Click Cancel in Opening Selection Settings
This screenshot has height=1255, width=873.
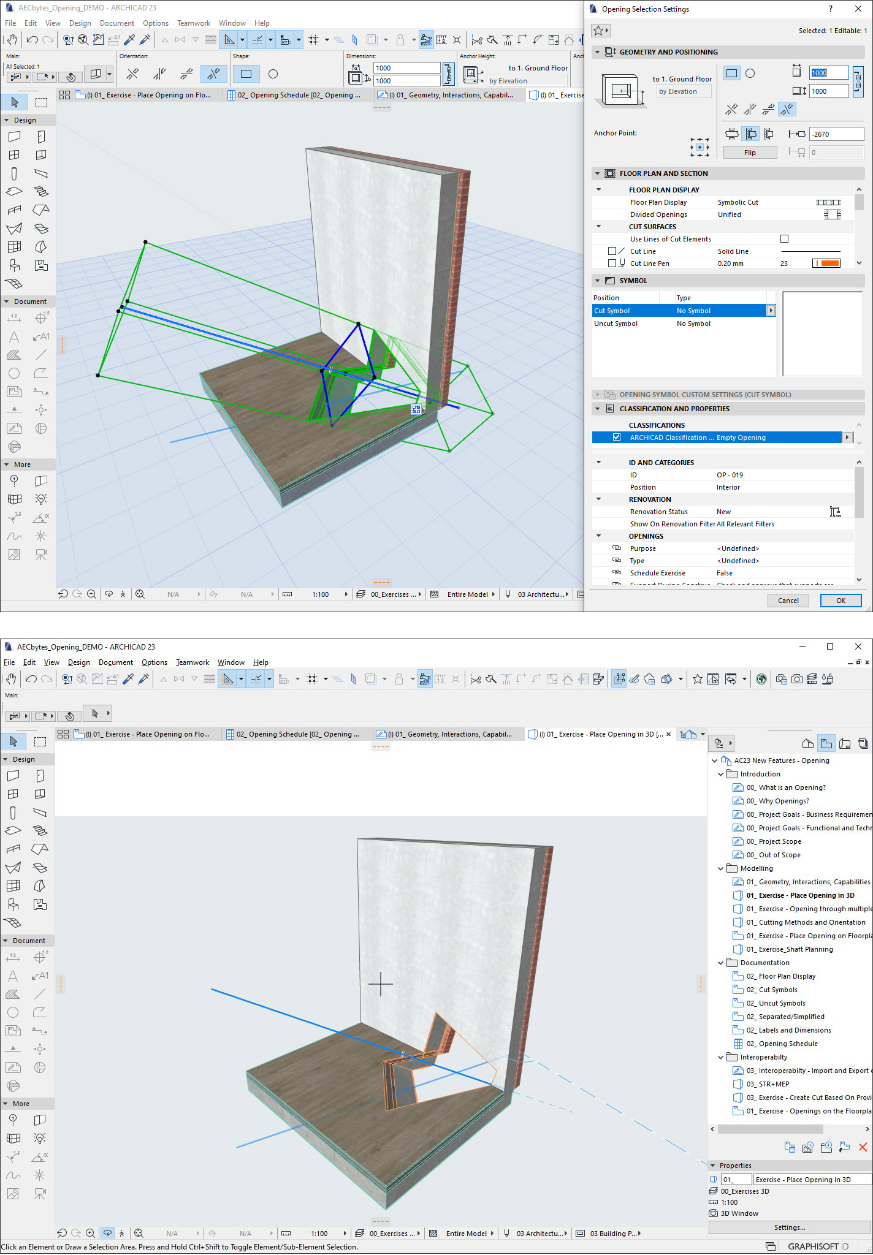point(788,601)
